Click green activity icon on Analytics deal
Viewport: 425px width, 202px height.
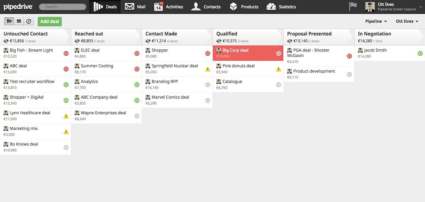point(137,85)
